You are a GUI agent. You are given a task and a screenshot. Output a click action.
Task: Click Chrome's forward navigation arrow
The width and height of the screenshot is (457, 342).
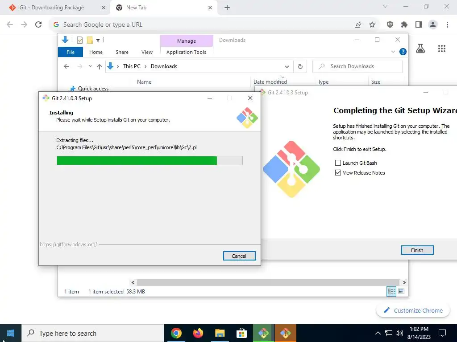(24, 24)
